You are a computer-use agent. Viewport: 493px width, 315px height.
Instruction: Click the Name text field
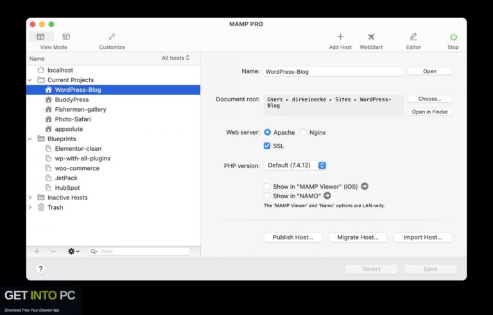(x=333, y=72)
